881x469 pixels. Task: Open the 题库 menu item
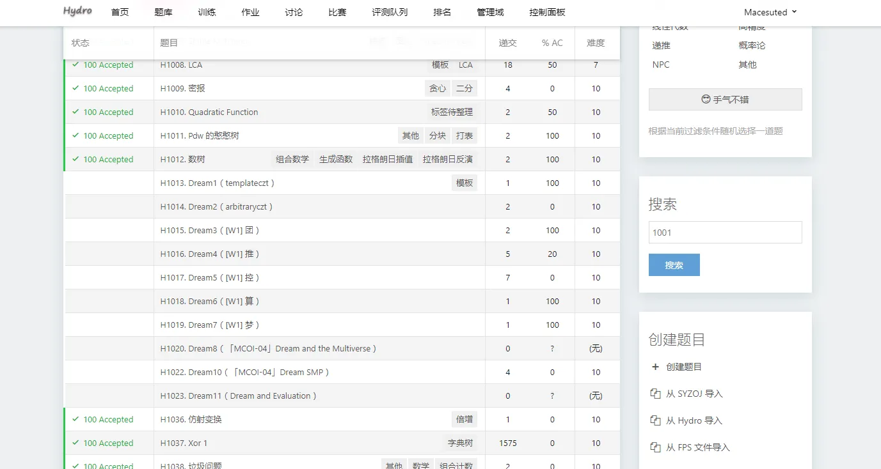click(x=163, y=12)
